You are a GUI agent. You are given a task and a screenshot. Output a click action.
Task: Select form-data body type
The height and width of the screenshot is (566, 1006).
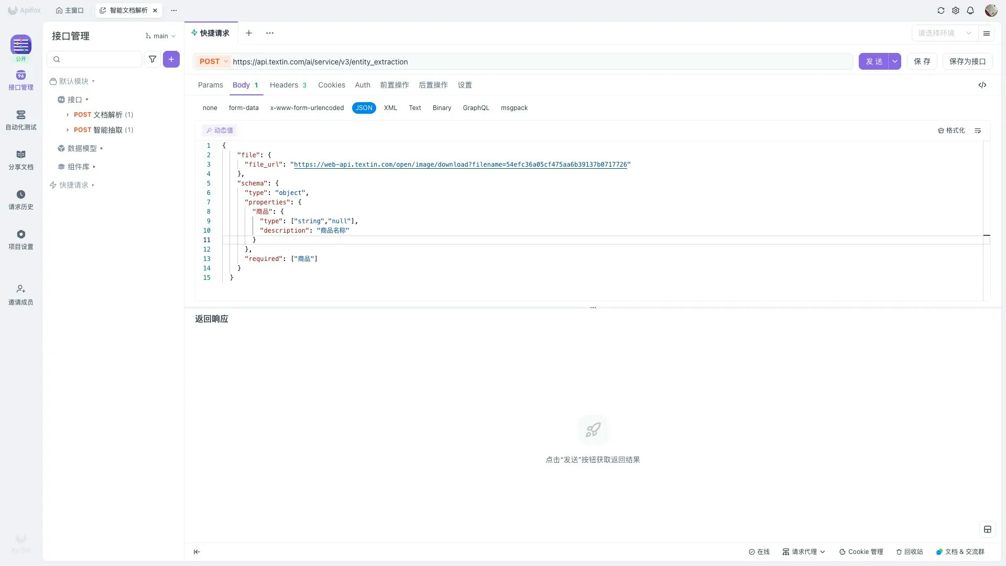(244, 108)
